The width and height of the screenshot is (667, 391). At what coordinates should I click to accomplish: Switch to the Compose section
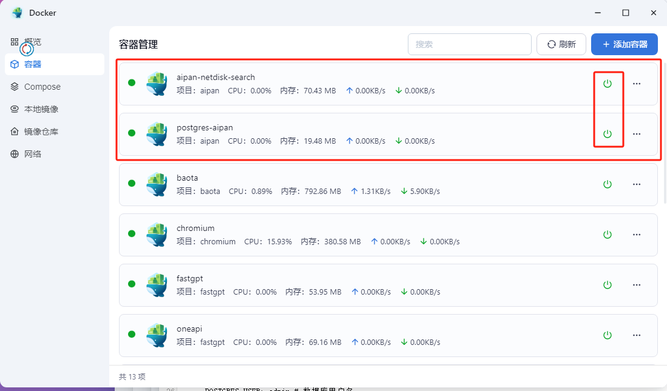42,87
